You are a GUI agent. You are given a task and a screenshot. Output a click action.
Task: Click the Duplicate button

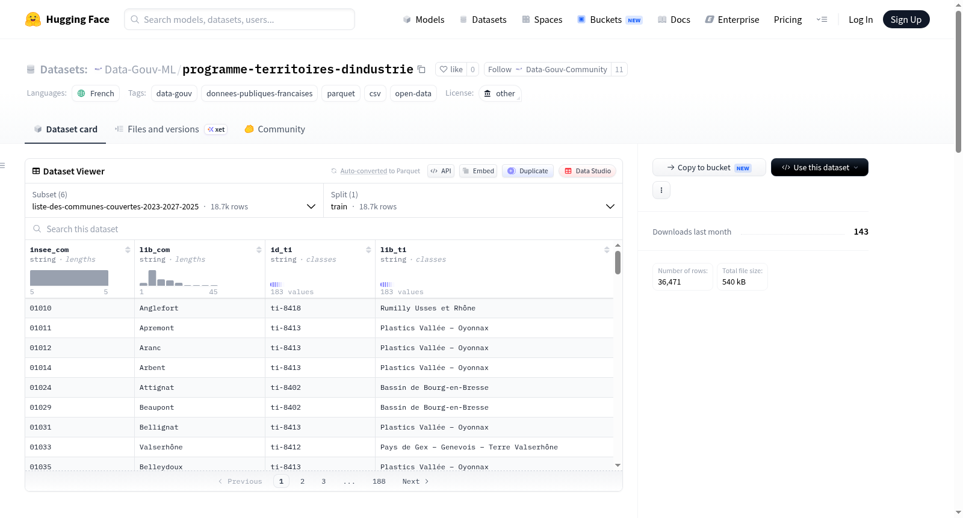click(x=528, y=171)
